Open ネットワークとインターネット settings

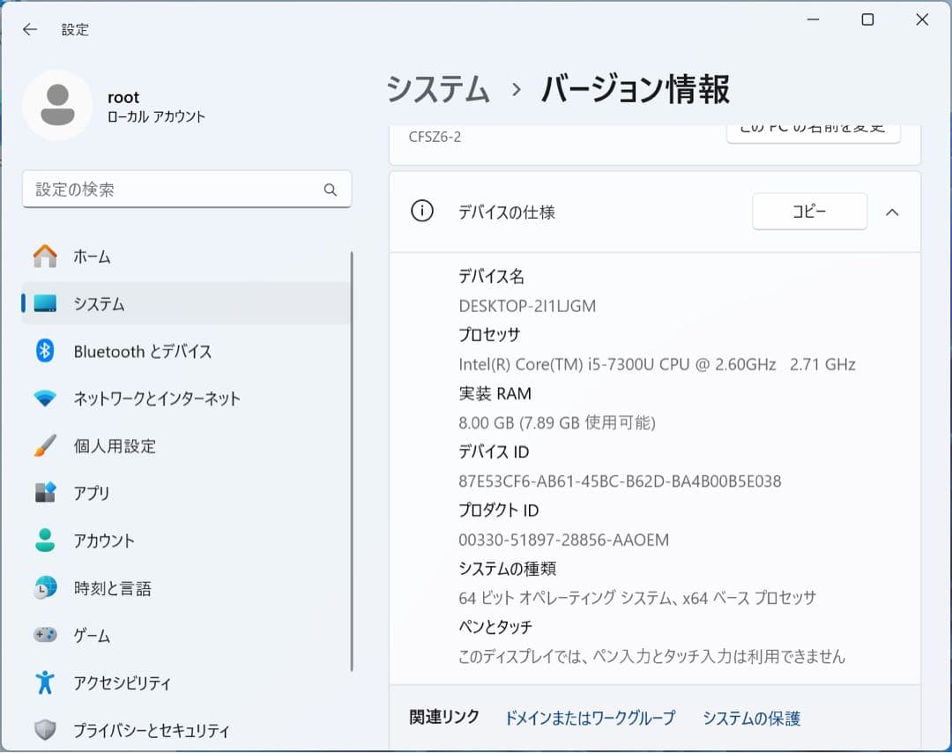tap(156, 399)
